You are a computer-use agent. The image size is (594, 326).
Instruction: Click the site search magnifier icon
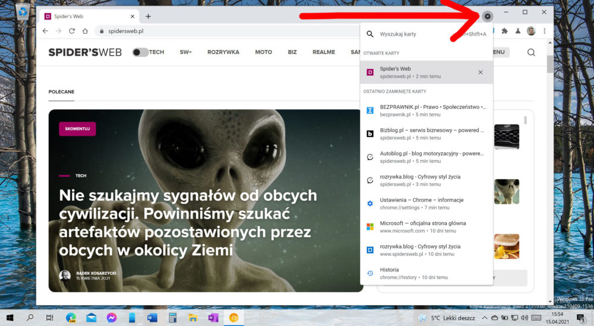click(x=531, y=52)
